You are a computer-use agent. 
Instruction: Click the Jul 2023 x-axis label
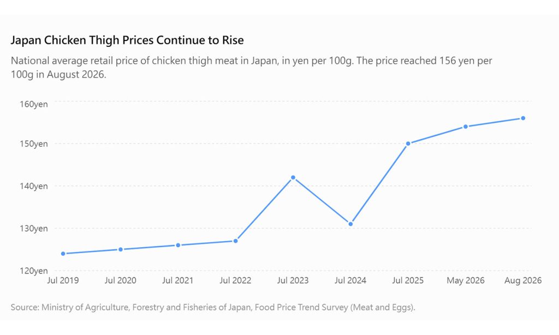[293, 280]
